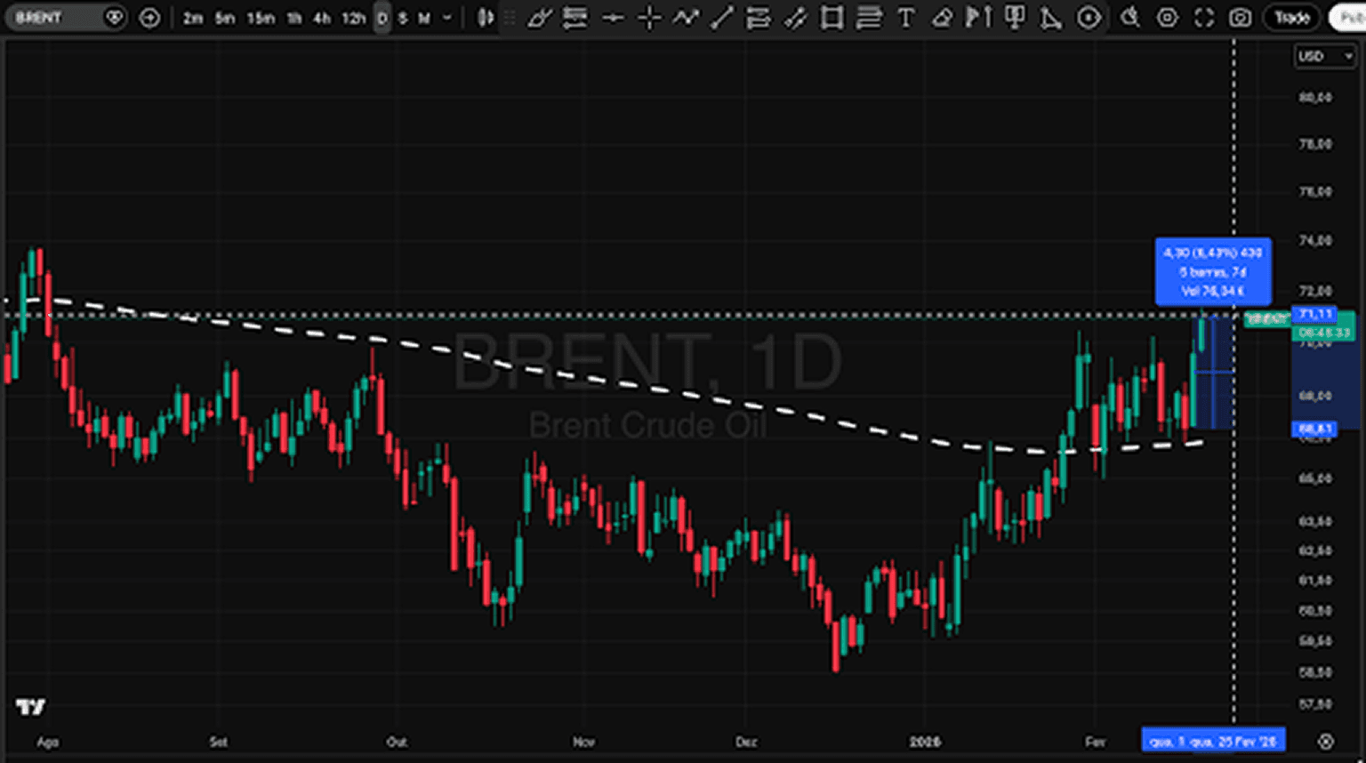Click the 74,00 price axis label
This screenshot has width=1366, height=763.
(1315, 240)
